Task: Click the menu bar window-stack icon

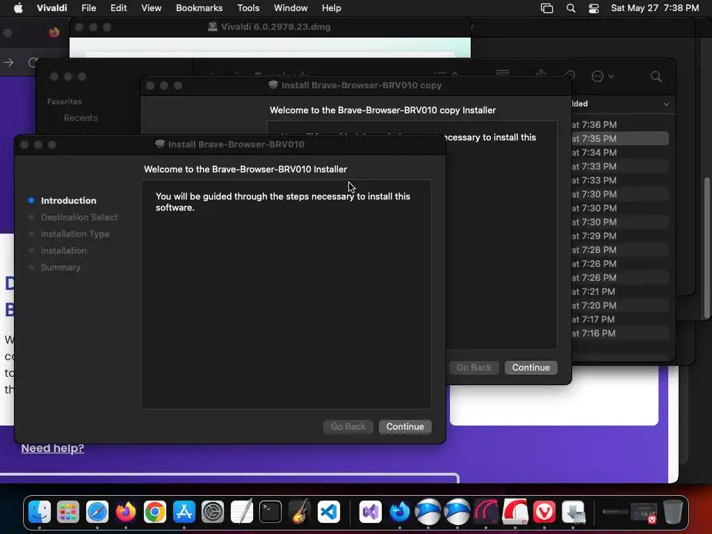Action: point(547,8)
